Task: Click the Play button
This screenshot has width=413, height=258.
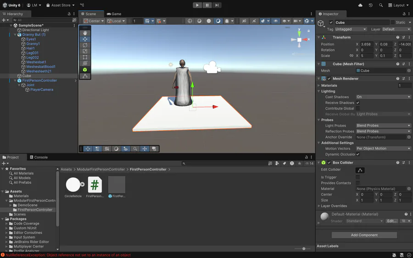Action: click(197, 5)
